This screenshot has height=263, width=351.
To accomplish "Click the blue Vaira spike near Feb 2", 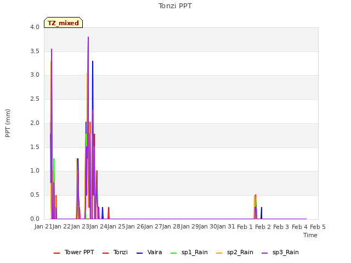I will pyautogui.click(x=262, y=213).
